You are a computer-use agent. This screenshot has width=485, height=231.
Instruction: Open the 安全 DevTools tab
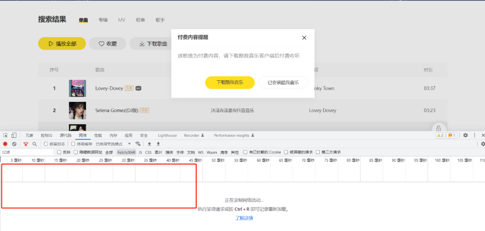(144, 135)
